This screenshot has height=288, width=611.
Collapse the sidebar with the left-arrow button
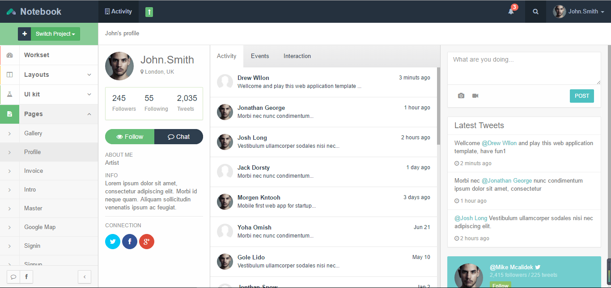pos(85,277)
